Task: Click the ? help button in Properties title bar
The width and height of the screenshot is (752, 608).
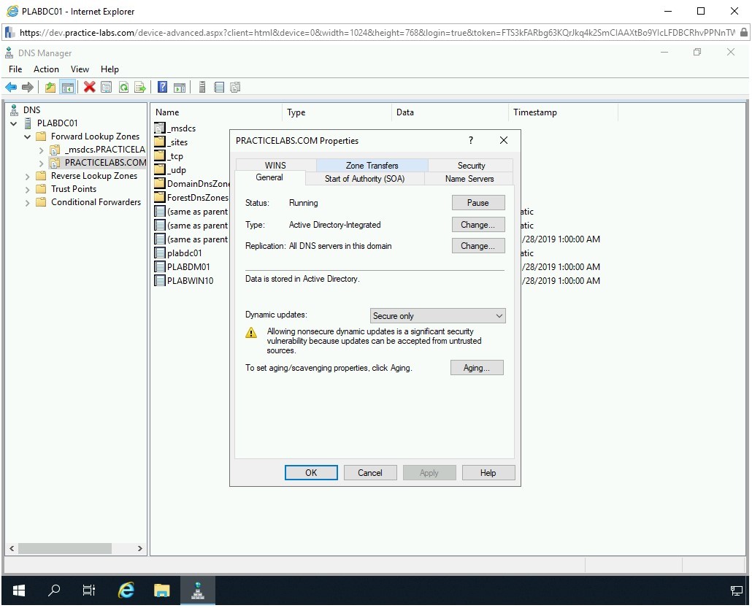Action: coord(471,141)
